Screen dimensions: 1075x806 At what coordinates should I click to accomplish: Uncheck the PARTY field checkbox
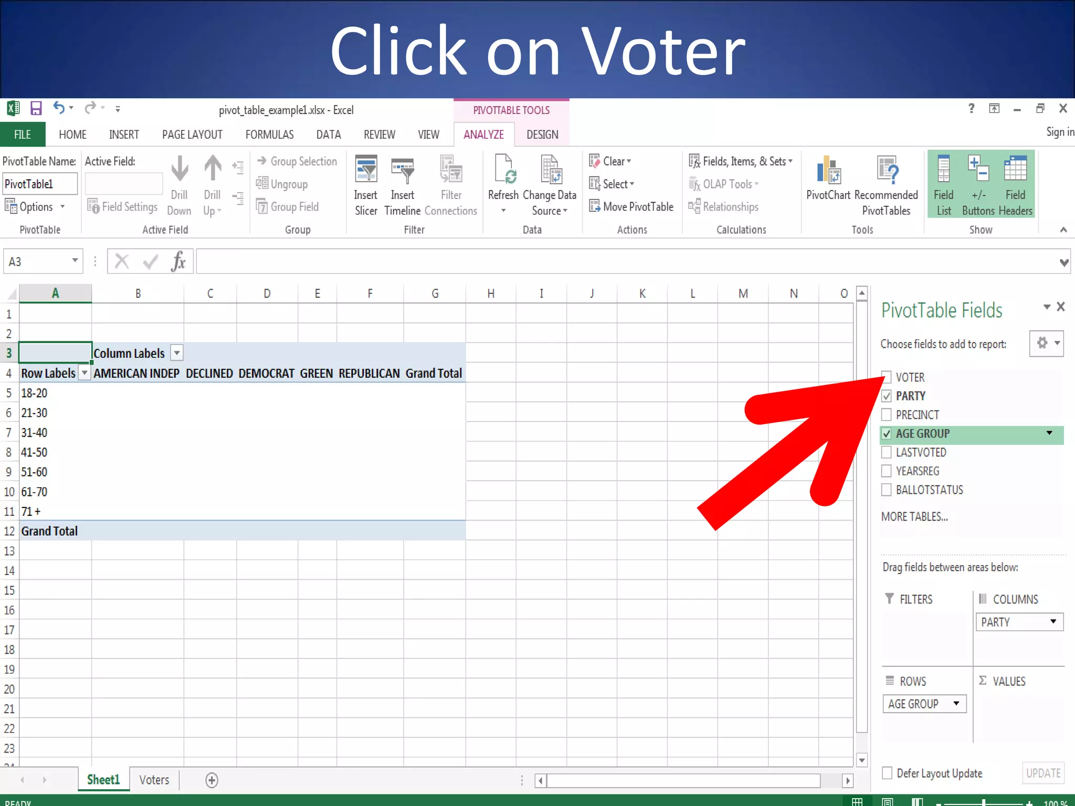pyautogui.click(x=886, y=396)
